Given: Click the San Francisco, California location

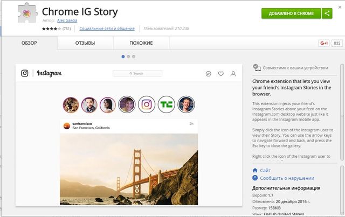Looking at the screenshot, I should click(91, 128).
